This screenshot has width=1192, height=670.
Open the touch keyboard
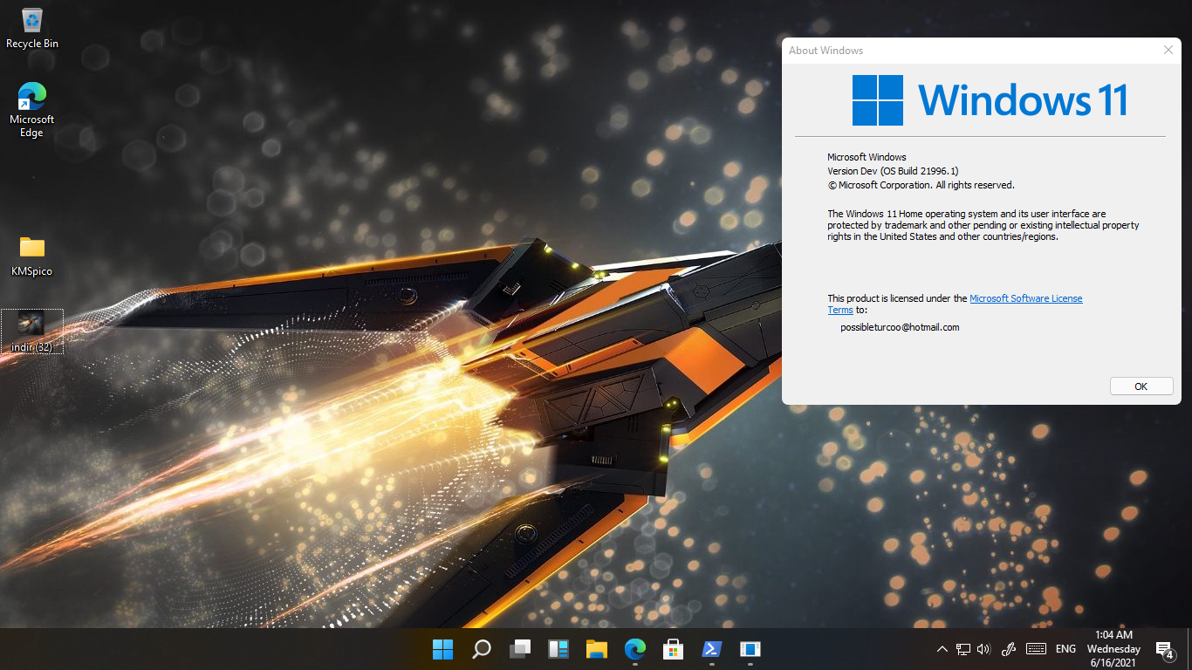(x=1037, y=649)
